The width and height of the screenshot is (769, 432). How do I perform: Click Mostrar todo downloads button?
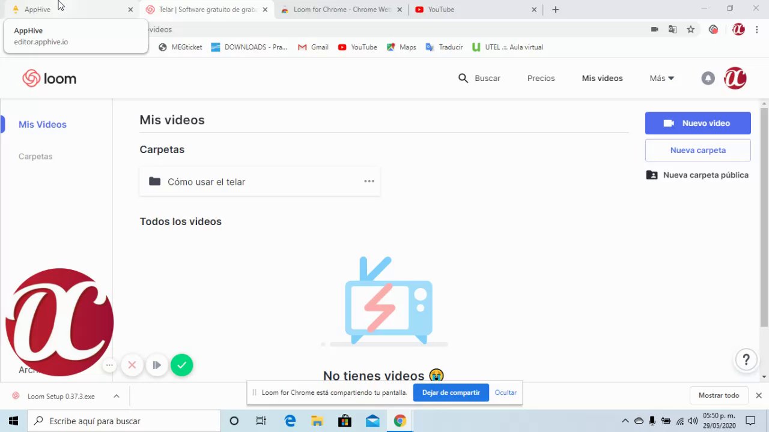(x=719, y=395)
